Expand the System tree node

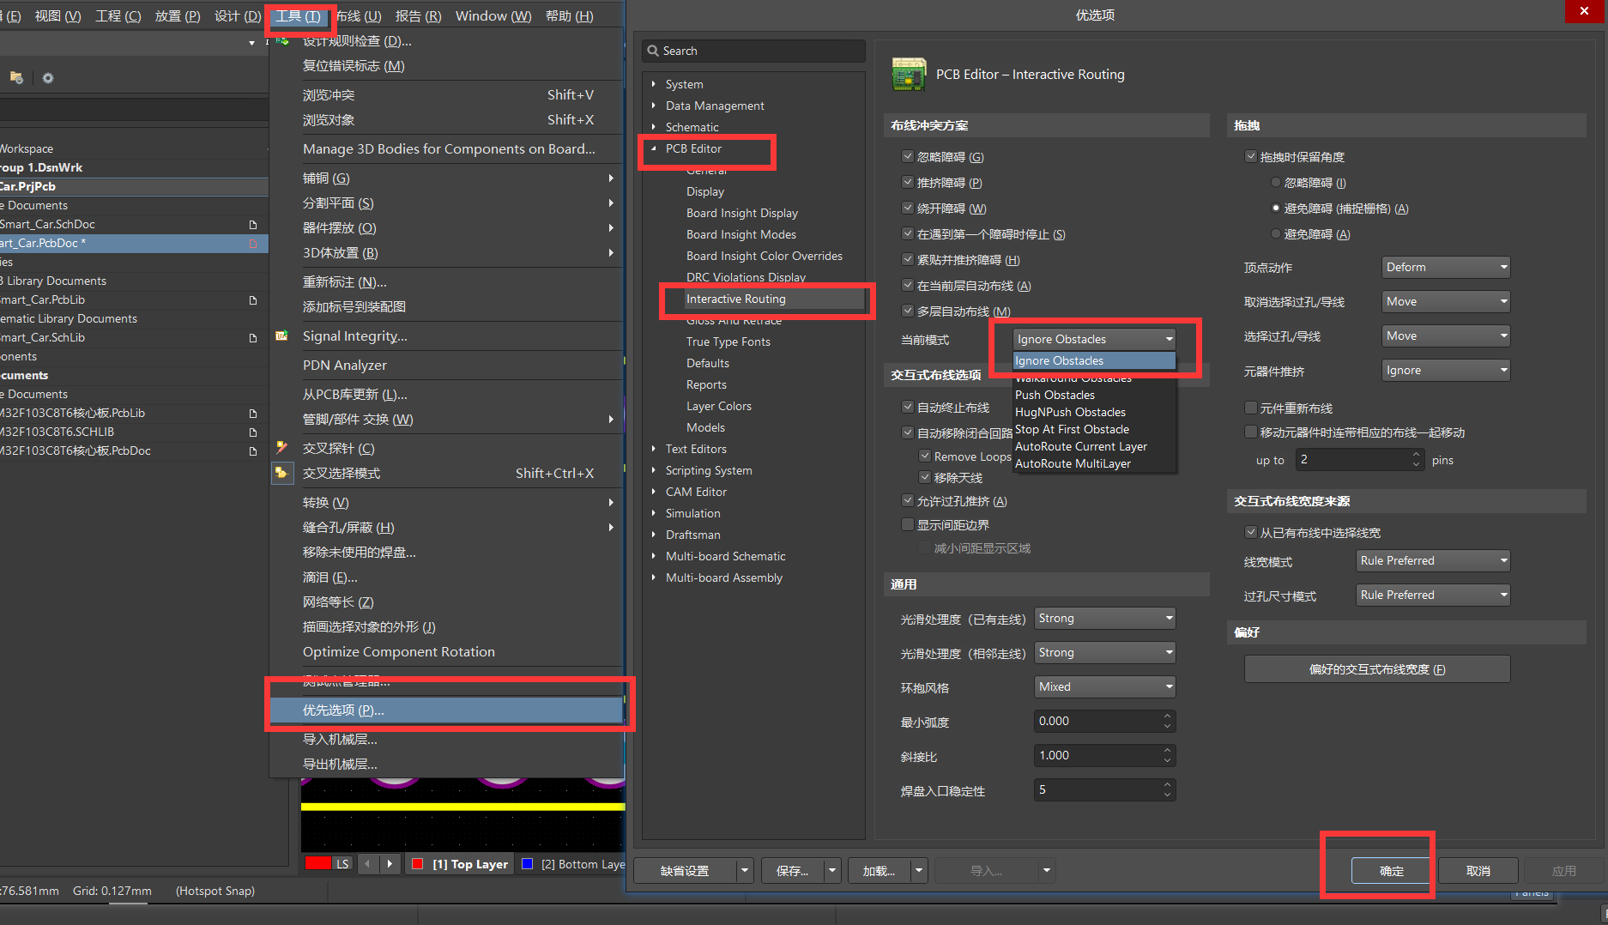point(654,84)
